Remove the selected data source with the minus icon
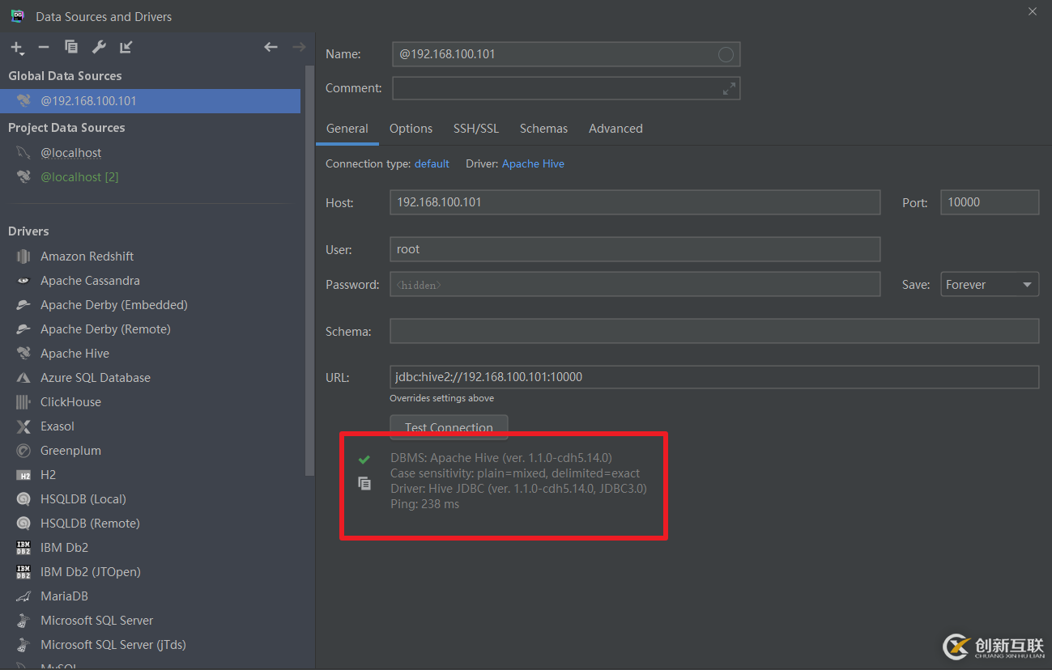This screenshot has height=670, width=1052. coord(44,48)
